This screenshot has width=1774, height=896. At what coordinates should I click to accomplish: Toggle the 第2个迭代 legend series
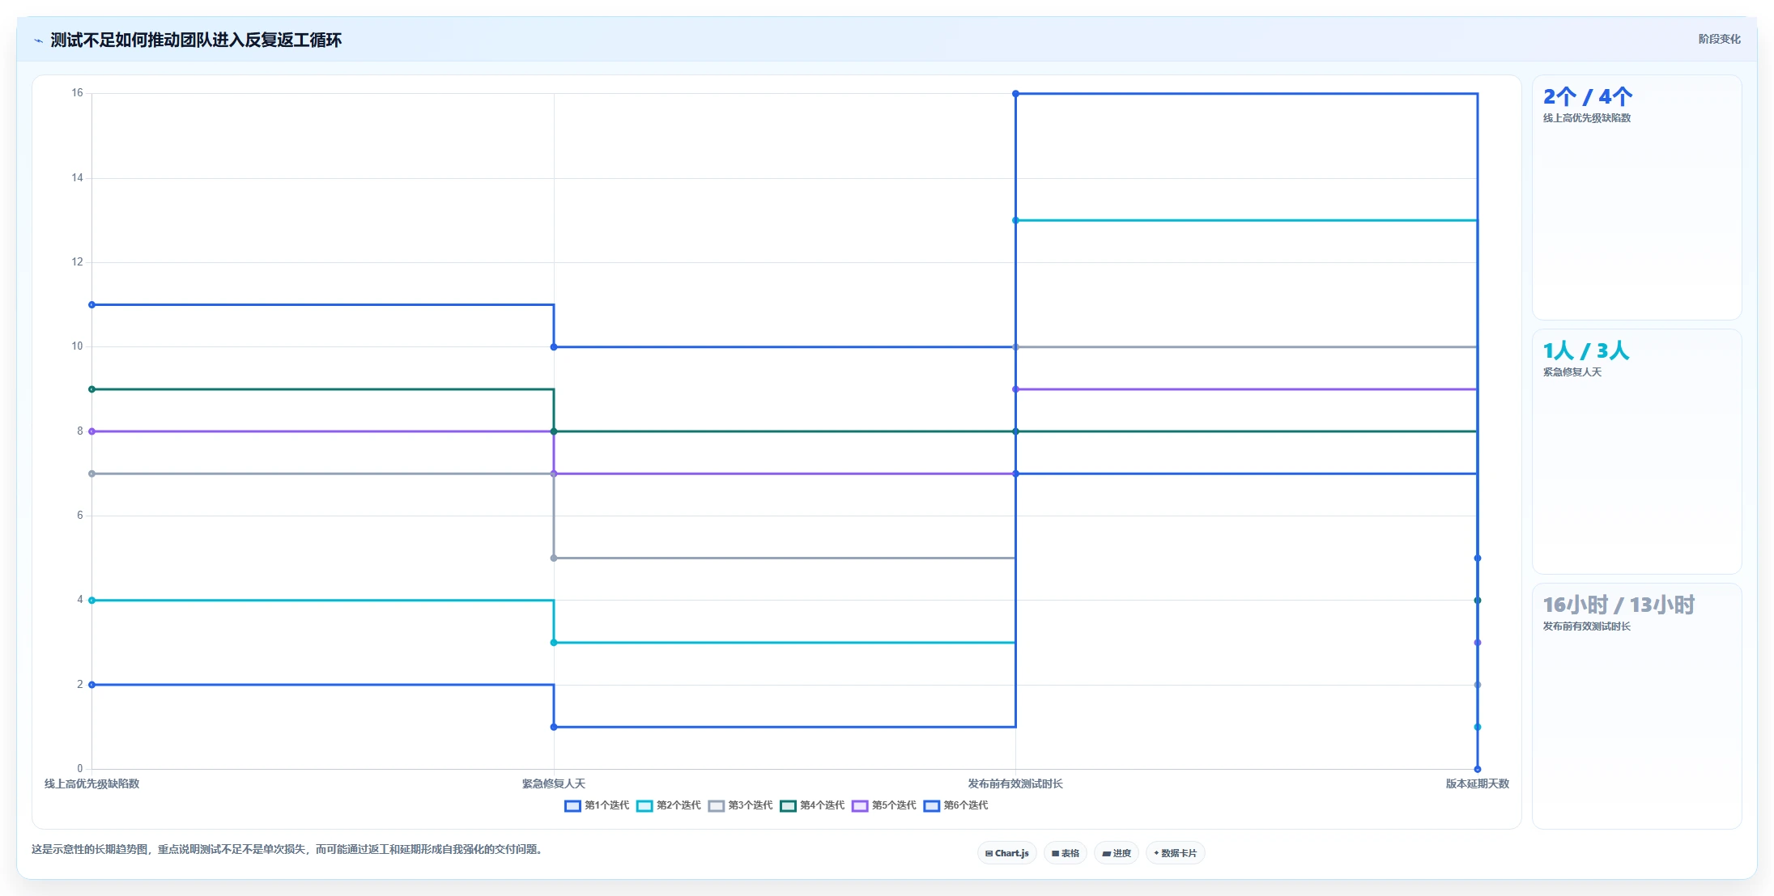[669, 805]
